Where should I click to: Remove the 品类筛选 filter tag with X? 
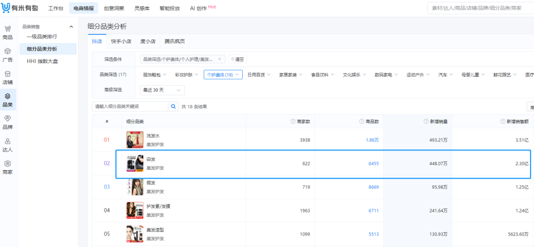(220, 59)
